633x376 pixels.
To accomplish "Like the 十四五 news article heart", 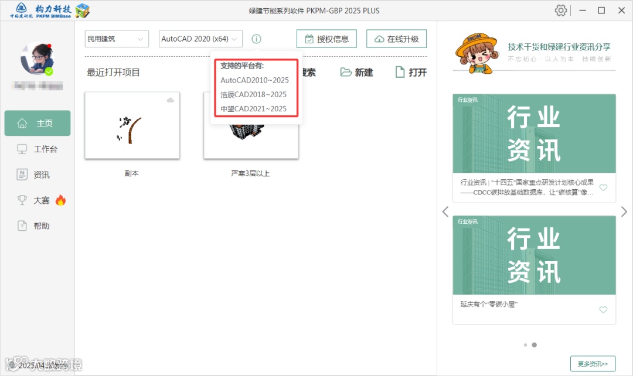I will click(603, 187).
